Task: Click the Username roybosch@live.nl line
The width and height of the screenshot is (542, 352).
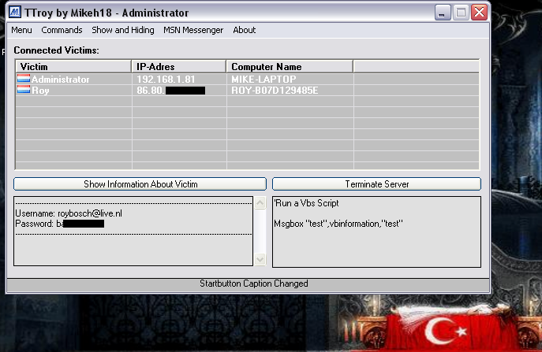Action: point(69,213)
